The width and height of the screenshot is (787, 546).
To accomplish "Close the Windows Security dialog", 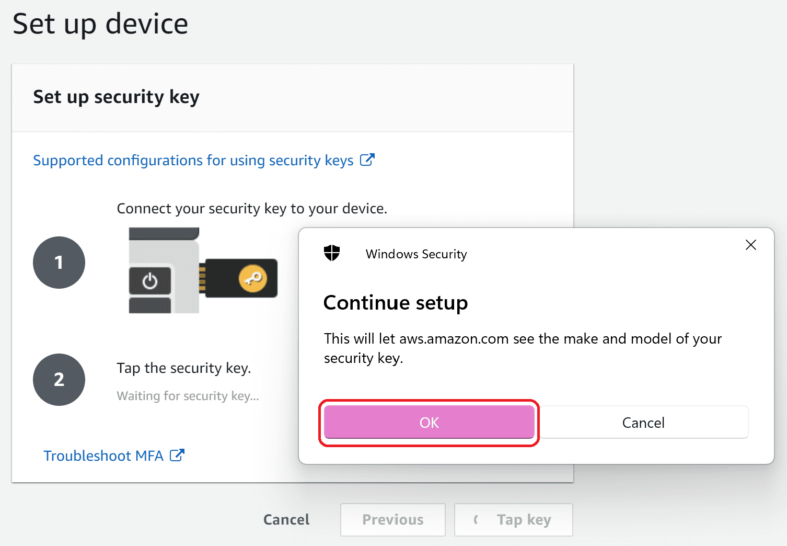I will tap(751, 245).
